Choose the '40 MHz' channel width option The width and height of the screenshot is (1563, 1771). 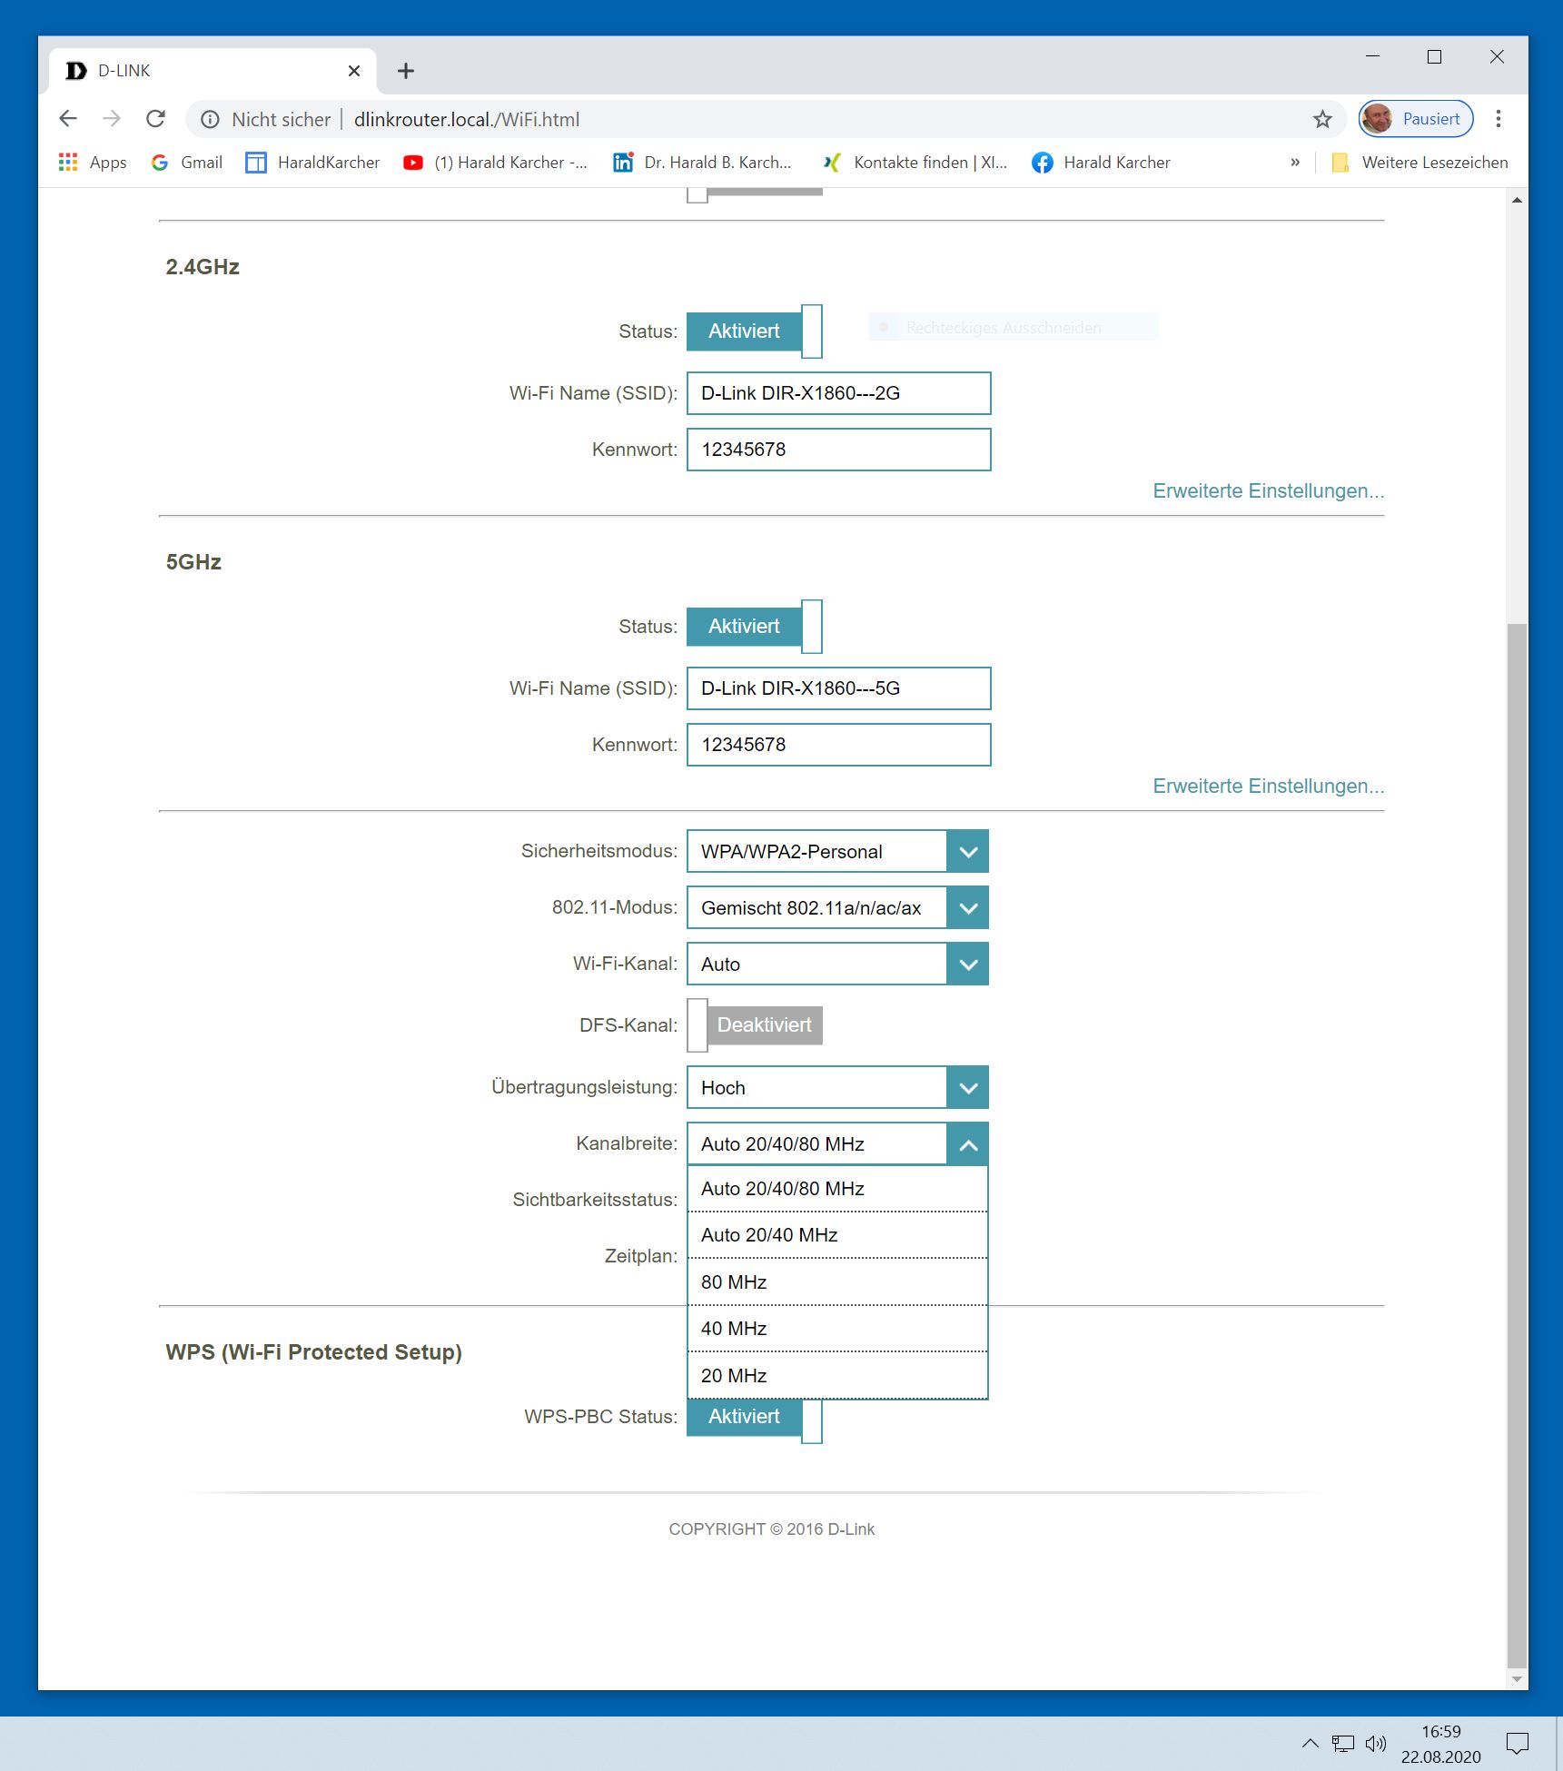coord(837,1329)
